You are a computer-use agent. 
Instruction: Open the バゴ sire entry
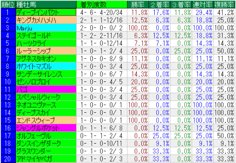coord(22,89)
